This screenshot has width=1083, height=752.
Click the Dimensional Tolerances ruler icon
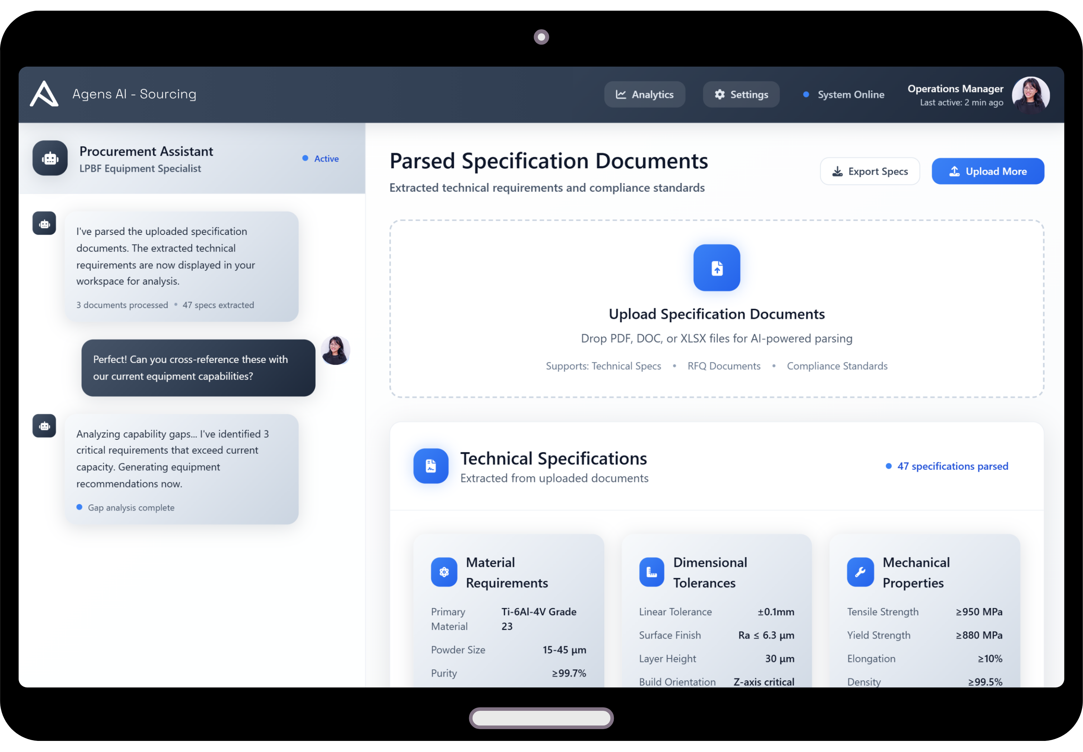[x=651, y=572]
